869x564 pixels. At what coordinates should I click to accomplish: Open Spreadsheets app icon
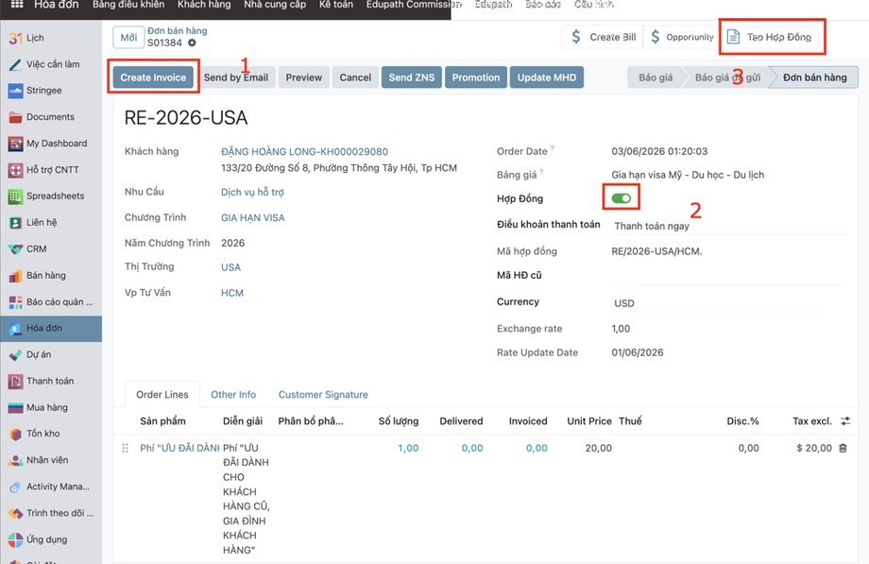[15, 197]
